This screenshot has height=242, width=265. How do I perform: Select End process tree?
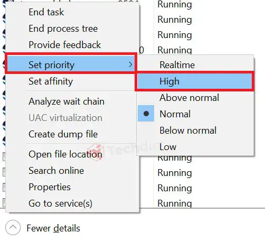72,29
